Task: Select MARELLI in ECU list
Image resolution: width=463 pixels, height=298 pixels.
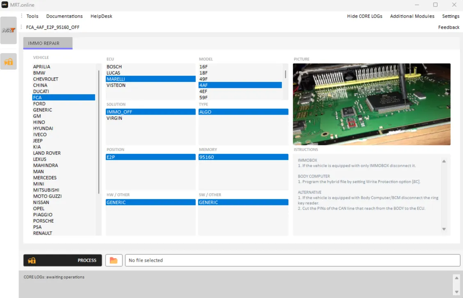Action: (x=151, y=79)
